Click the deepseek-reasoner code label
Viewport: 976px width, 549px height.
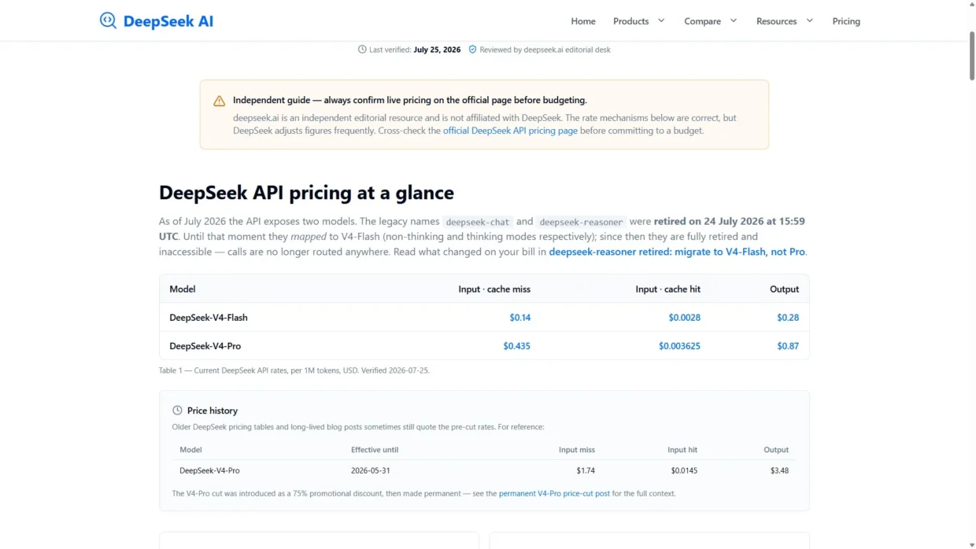coord(582,222)
